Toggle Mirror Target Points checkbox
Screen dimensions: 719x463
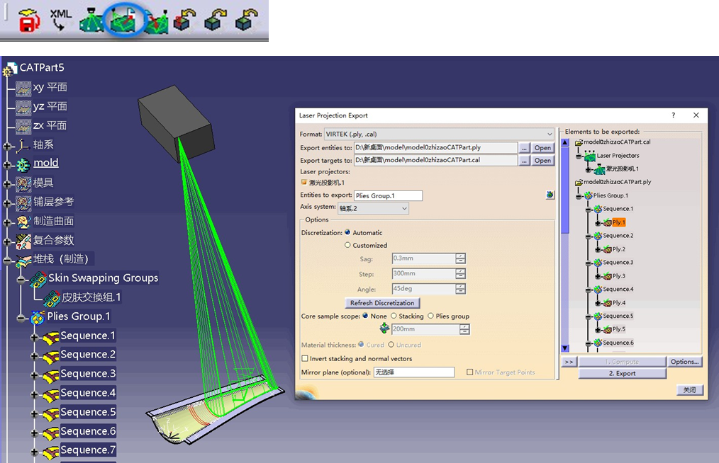[469, 372]
